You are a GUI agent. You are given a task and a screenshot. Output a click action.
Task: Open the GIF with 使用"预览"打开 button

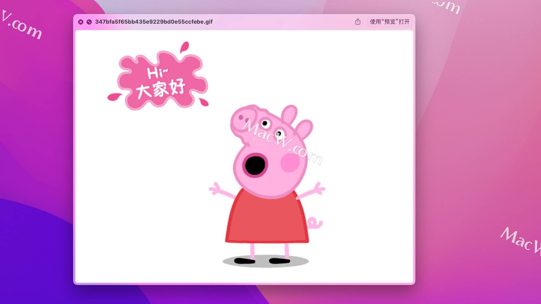point(390,22)
